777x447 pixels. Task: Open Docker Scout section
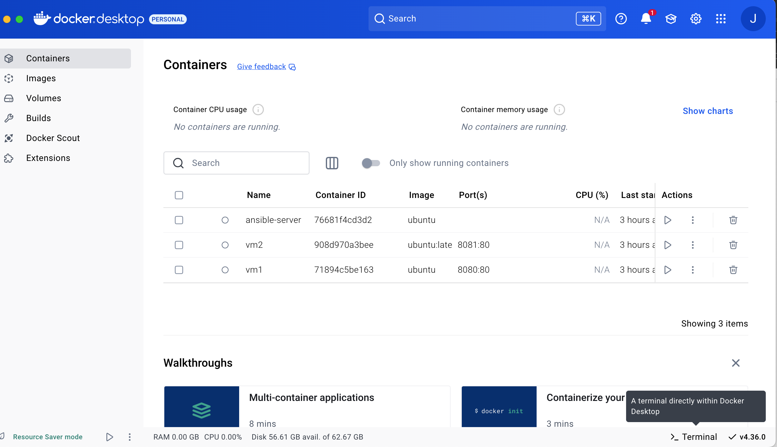tap(53, 138)
